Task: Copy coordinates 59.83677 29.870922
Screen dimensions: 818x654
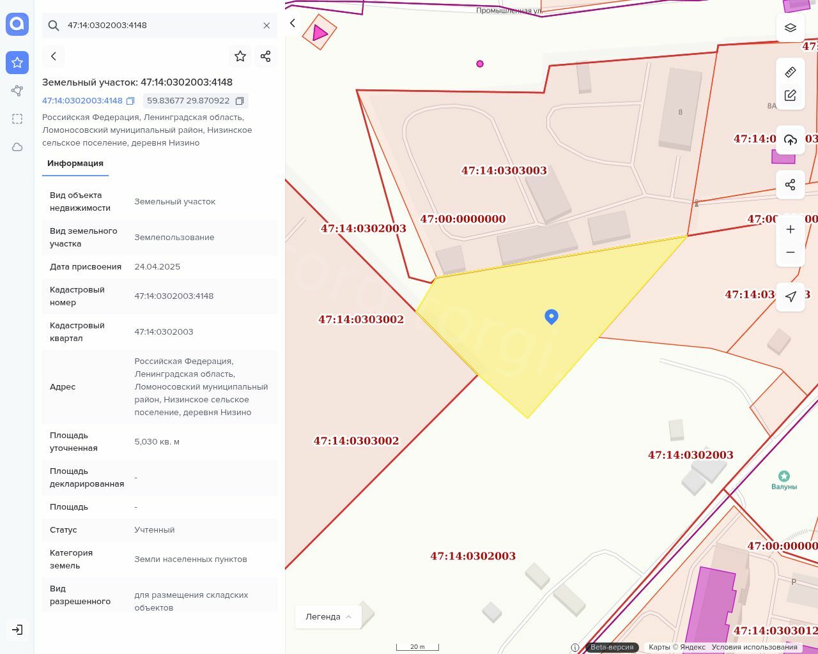Action: pyautogui.click(x=240, y=101)
